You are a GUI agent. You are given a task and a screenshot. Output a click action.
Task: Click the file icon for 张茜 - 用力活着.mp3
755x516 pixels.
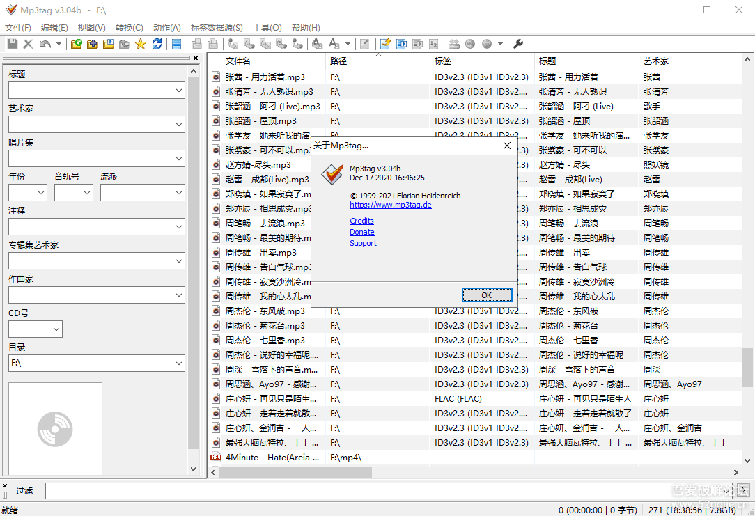[x=216, y=77]
